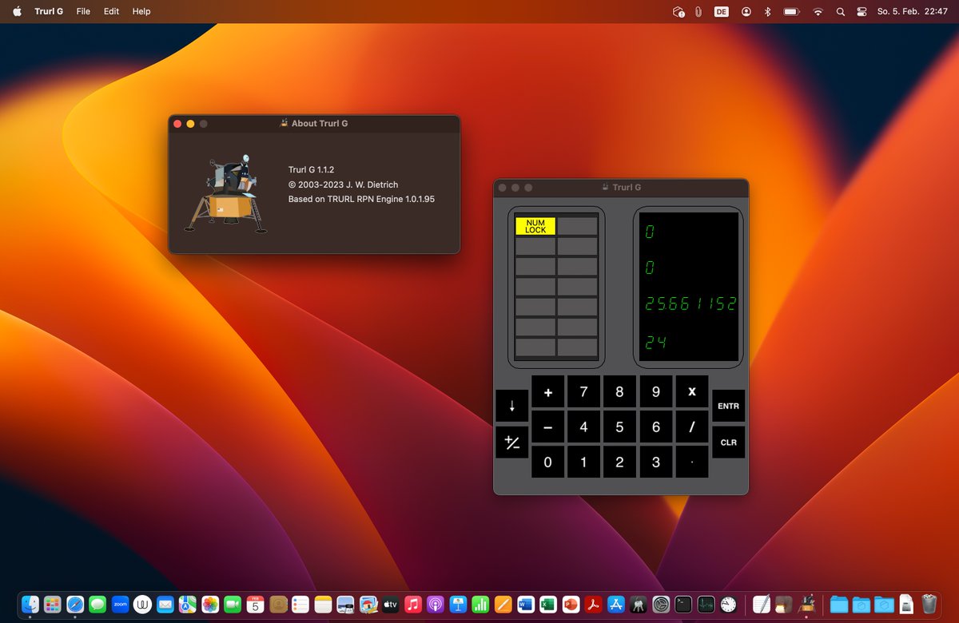The width and height of the screenshot is (959, 623).
Task: Click digit 7 on the keypad
Action: click(583, 391)
